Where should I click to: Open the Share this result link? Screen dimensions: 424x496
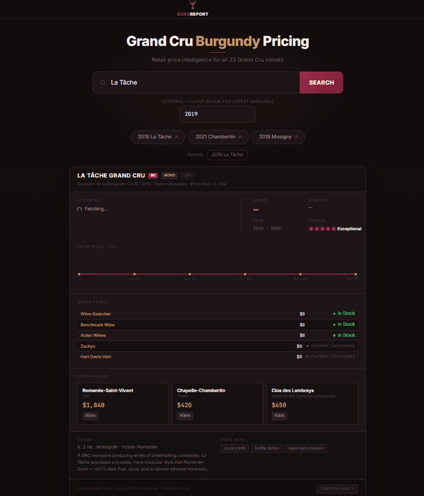(x=337, y=489)
